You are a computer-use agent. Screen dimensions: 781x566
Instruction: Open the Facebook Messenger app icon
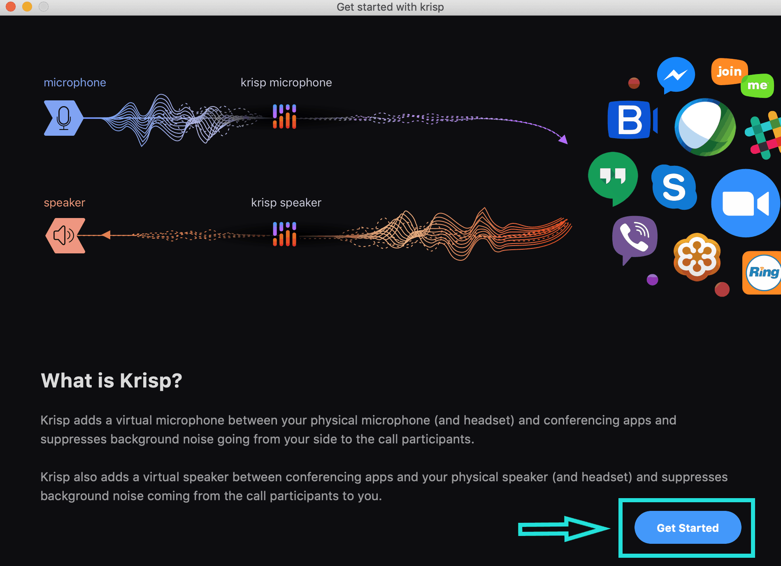[676, 75]
